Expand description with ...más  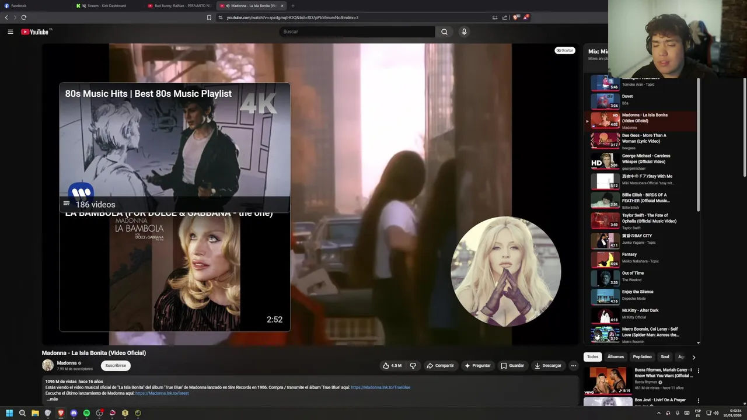tap(52, 399)
